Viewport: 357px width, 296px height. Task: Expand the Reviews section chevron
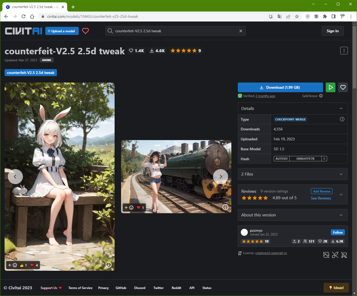click(x=341, y=195)
